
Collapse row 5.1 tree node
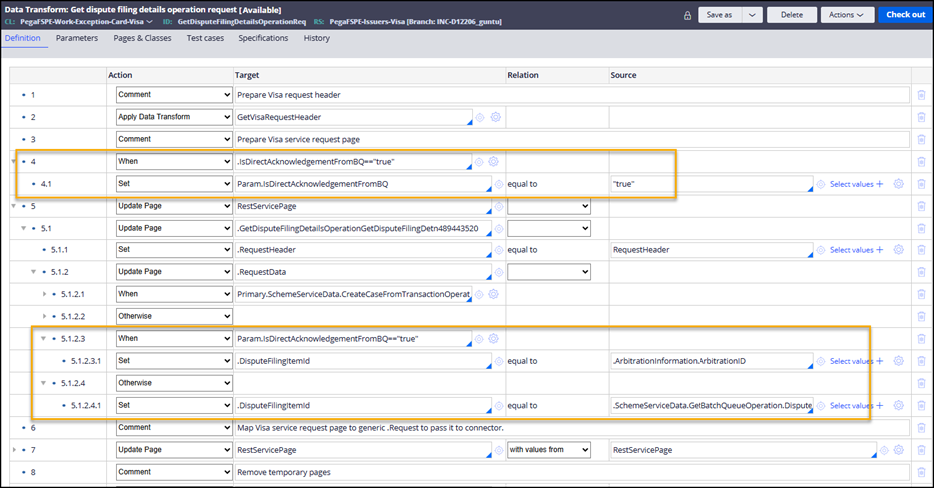click(24, 228)
